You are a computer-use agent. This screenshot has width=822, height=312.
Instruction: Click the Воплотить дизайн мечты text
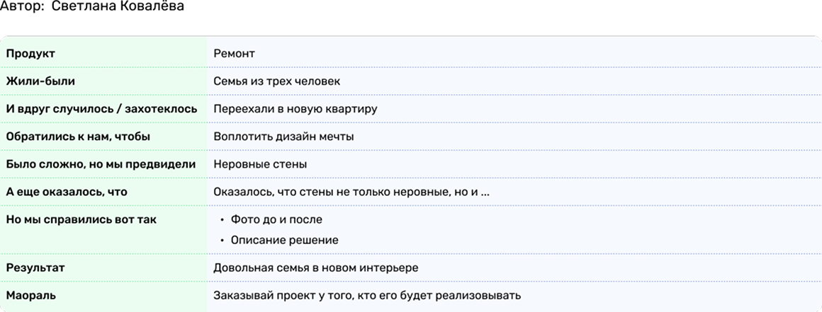tap(283, 137)
